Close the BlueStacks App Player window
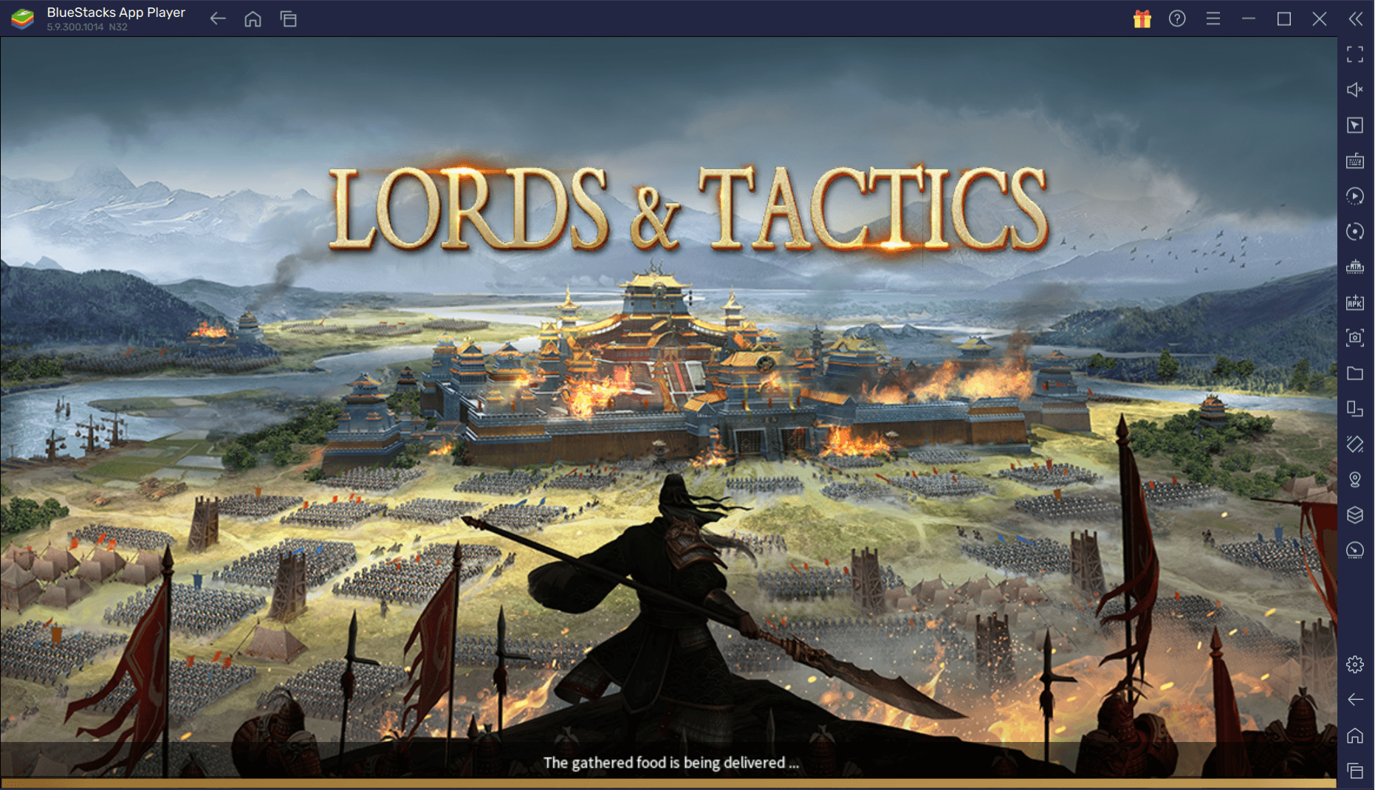The height and width of the screenshot is (790, 1375). [x=1320, y=18]
